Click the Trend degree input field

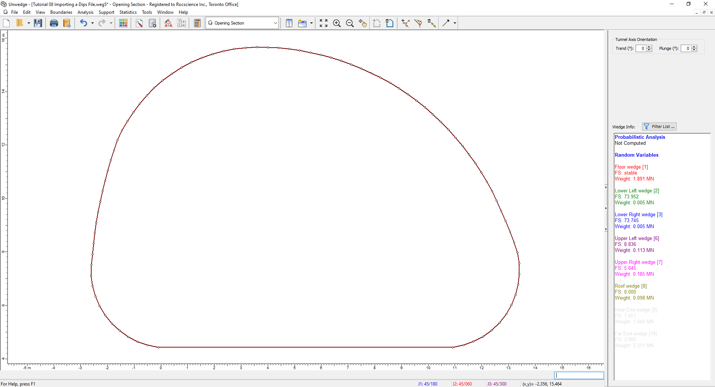point(641,48)
